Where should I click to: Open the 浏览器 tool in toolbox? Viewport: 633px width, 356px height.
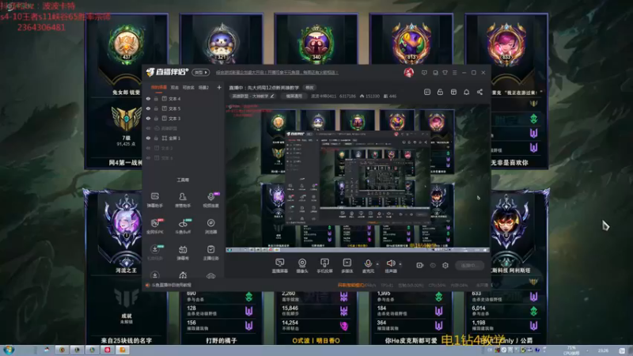coord(210,226)
